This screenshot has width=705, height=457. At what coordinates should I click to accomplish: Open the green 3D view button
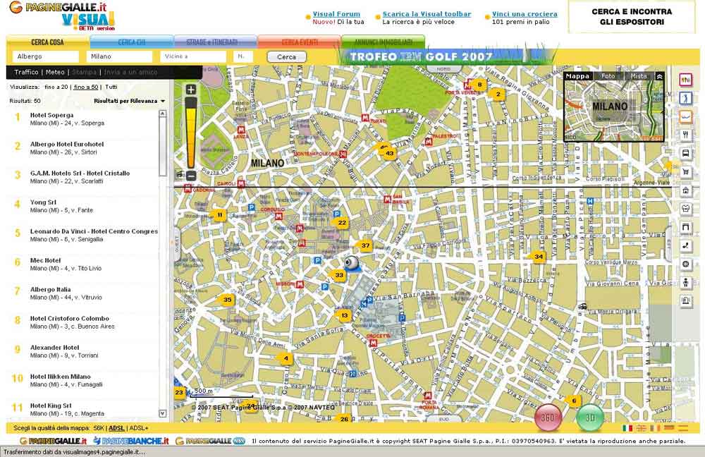(x=590, y=417)
